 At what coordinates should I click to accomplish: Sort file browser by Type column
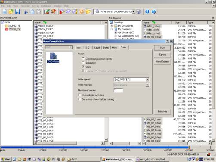197,22
